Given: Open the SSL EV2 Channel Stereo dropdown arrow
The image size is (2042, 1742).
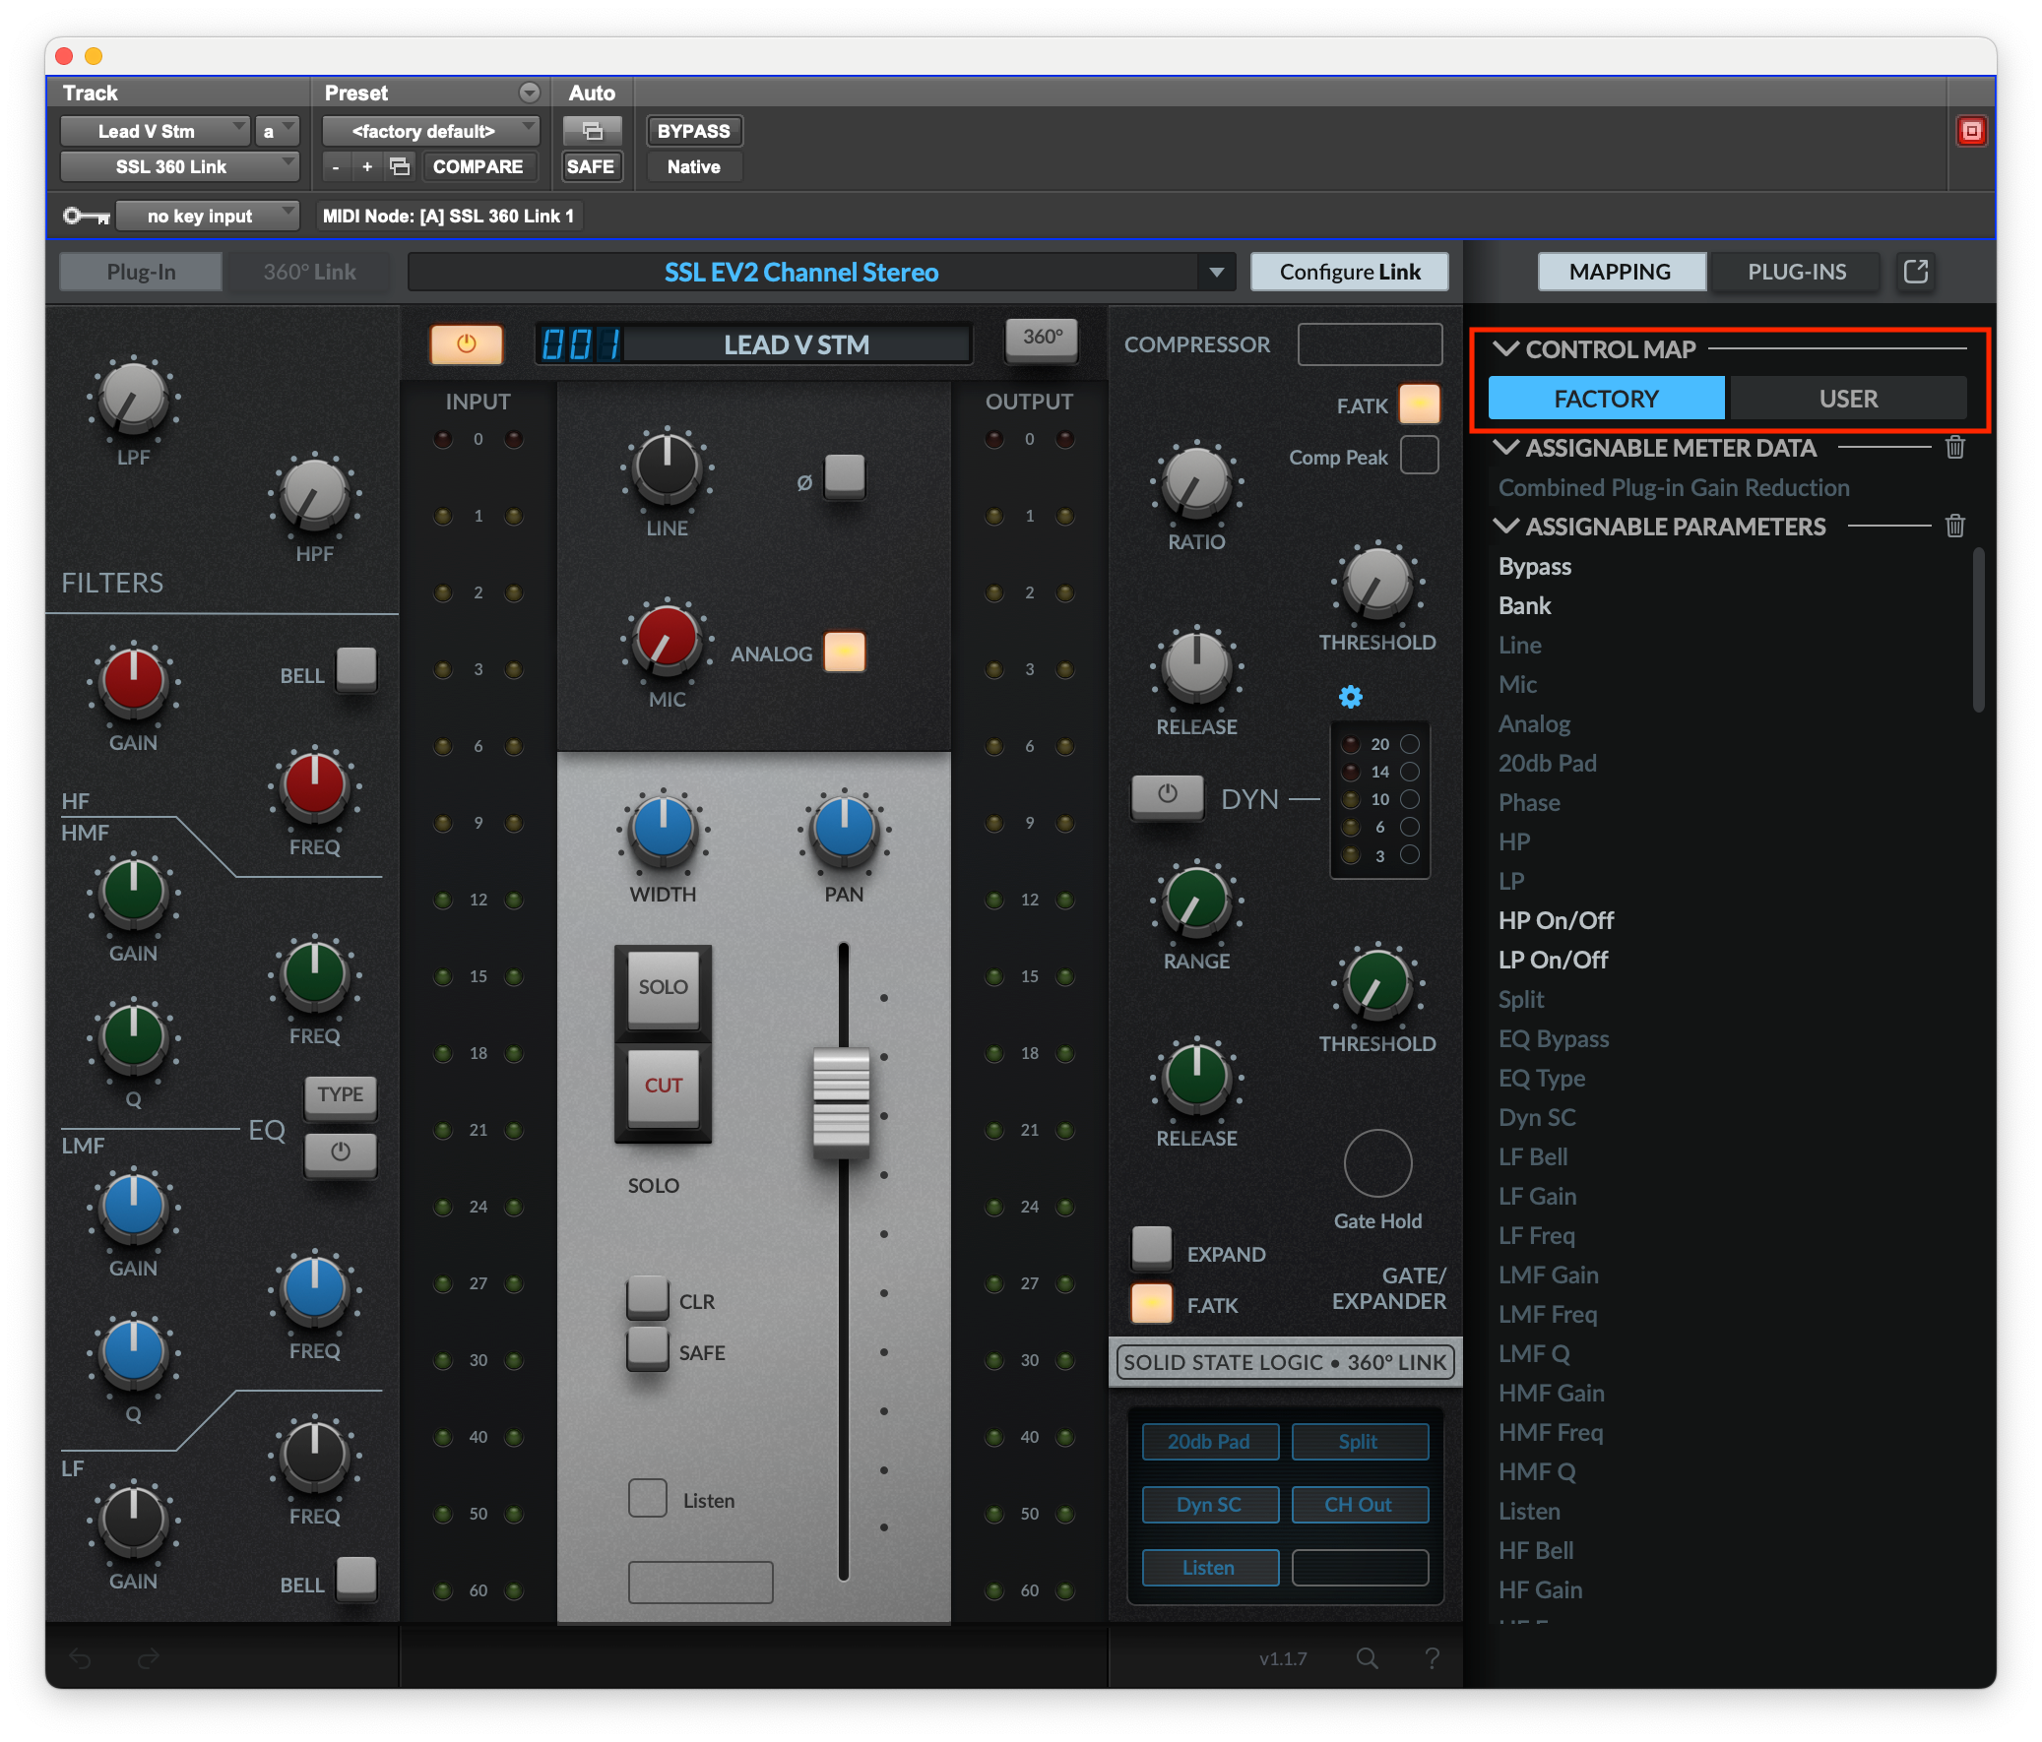Looking at the screenshot, I should (1216, 272).
